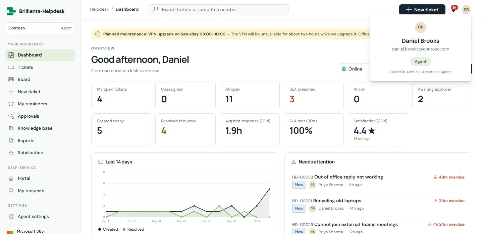Open the Knowledge base menu item
Viewport: 483px width, 234px height.
(40, 128)
